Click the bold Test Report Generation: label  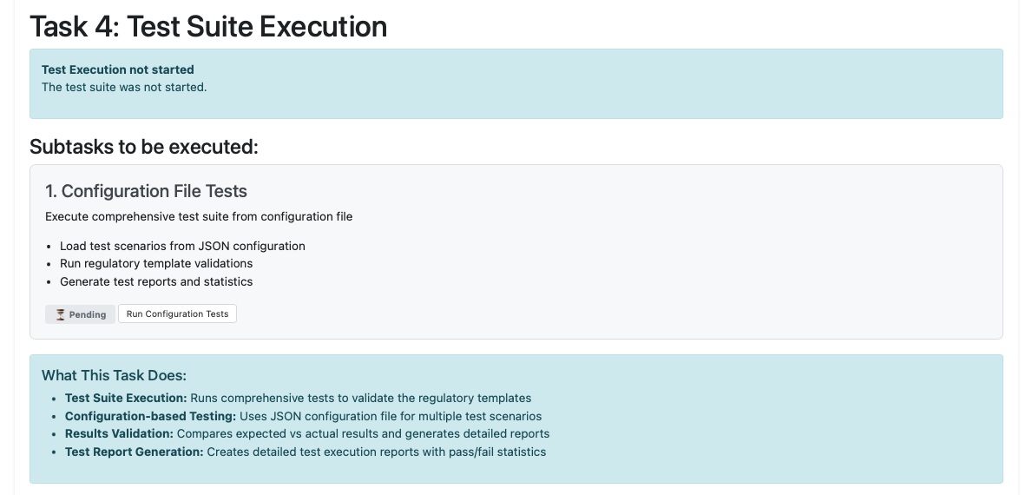click(x=134, y=452)
